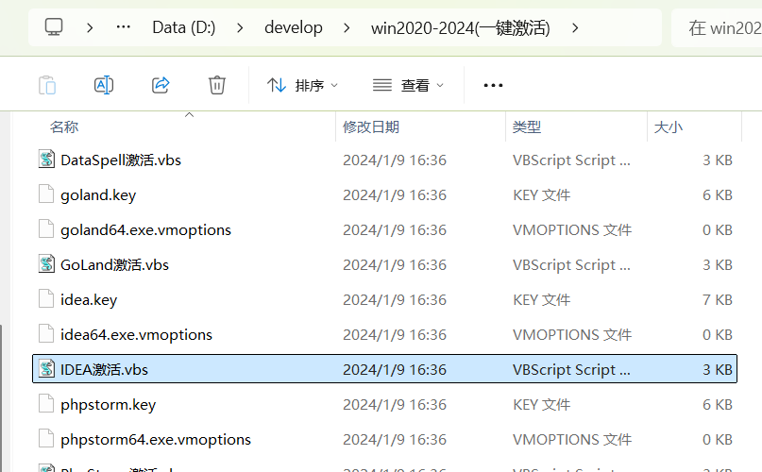The height and width of the screenshot is (472, 762).
Task: Select the IDEA激活.vbs file name
Action: [104, 369]
